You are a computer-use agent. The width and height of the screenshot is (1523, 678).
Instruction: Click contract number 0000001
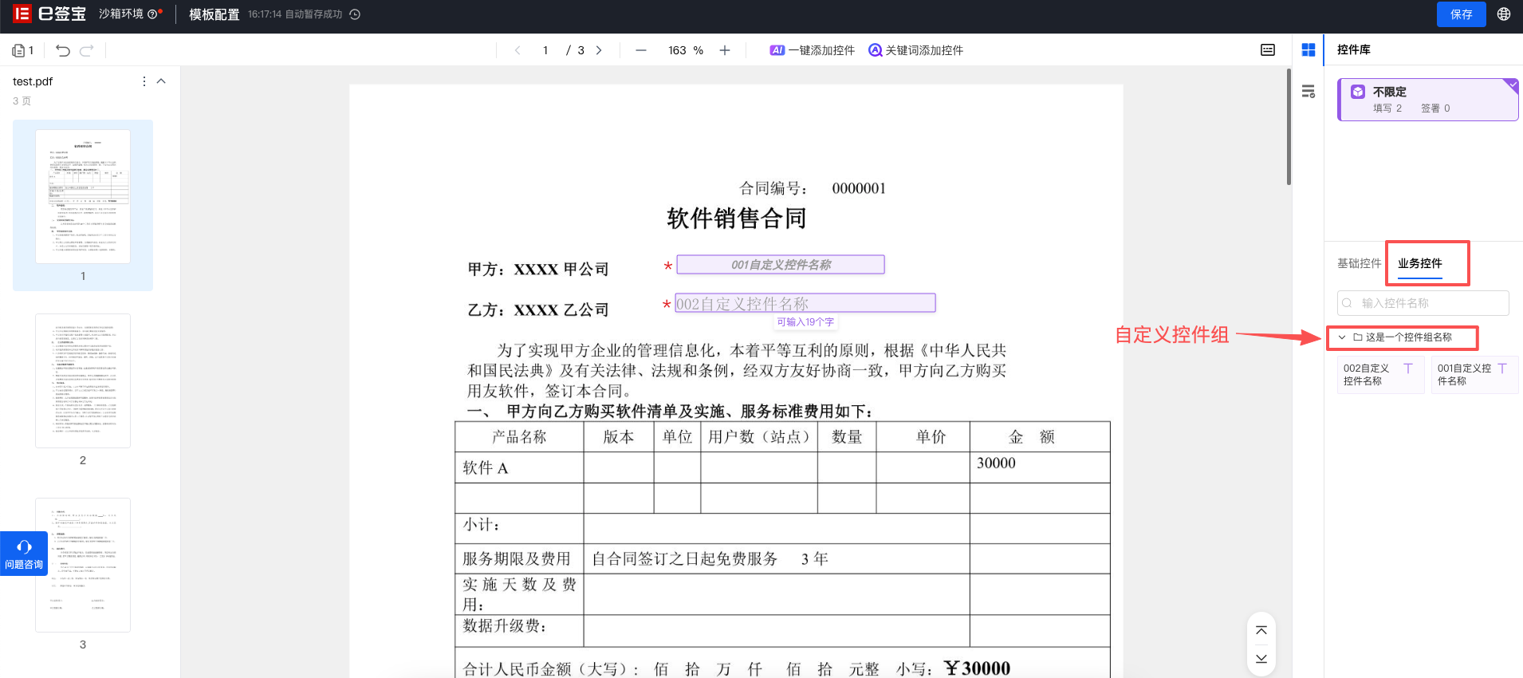click(x=859, y=188)
